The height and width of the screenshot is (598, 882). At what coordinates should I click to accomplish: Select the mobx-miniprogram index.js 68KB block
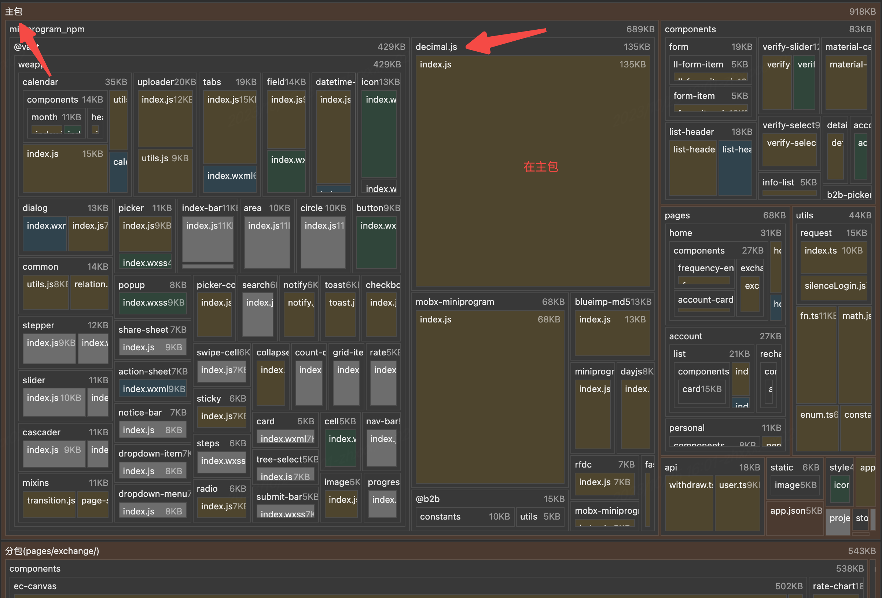[x=490, y=396]
